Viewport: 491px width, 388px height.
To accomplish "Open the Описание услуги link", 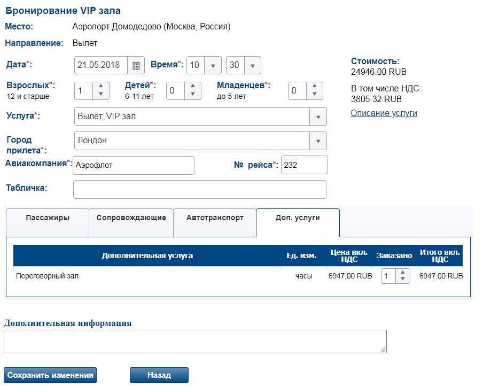I will pos(384,113).
